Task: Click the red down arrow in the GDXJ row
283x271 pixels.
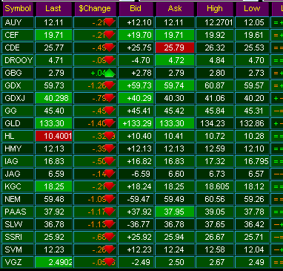Action: point(109,98)
